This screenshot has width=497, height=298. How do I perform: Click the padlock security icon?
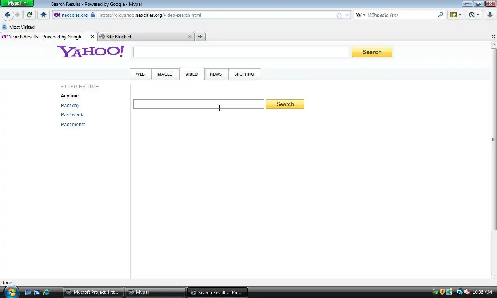[93, 15]
